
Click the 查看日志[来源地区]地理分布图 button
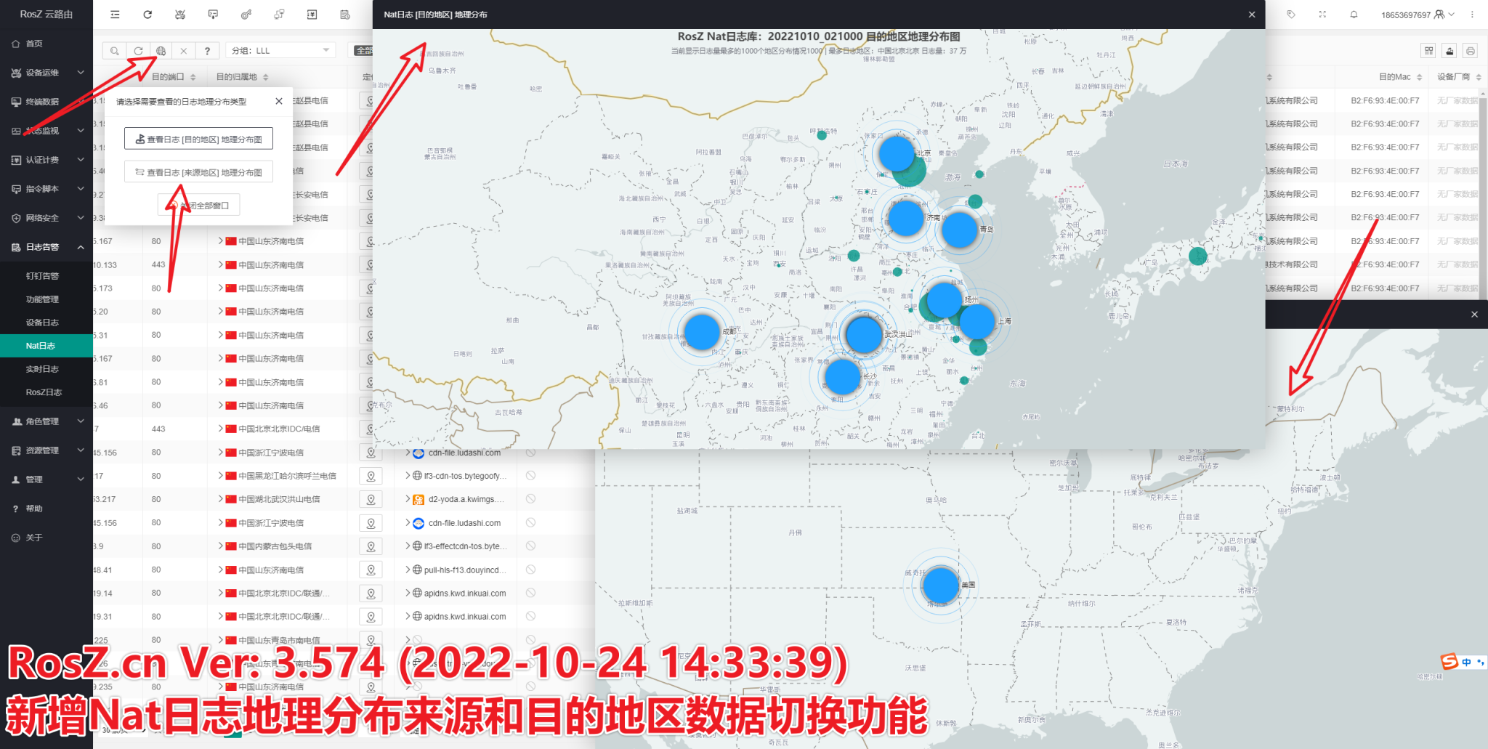(x=198, y=171)
